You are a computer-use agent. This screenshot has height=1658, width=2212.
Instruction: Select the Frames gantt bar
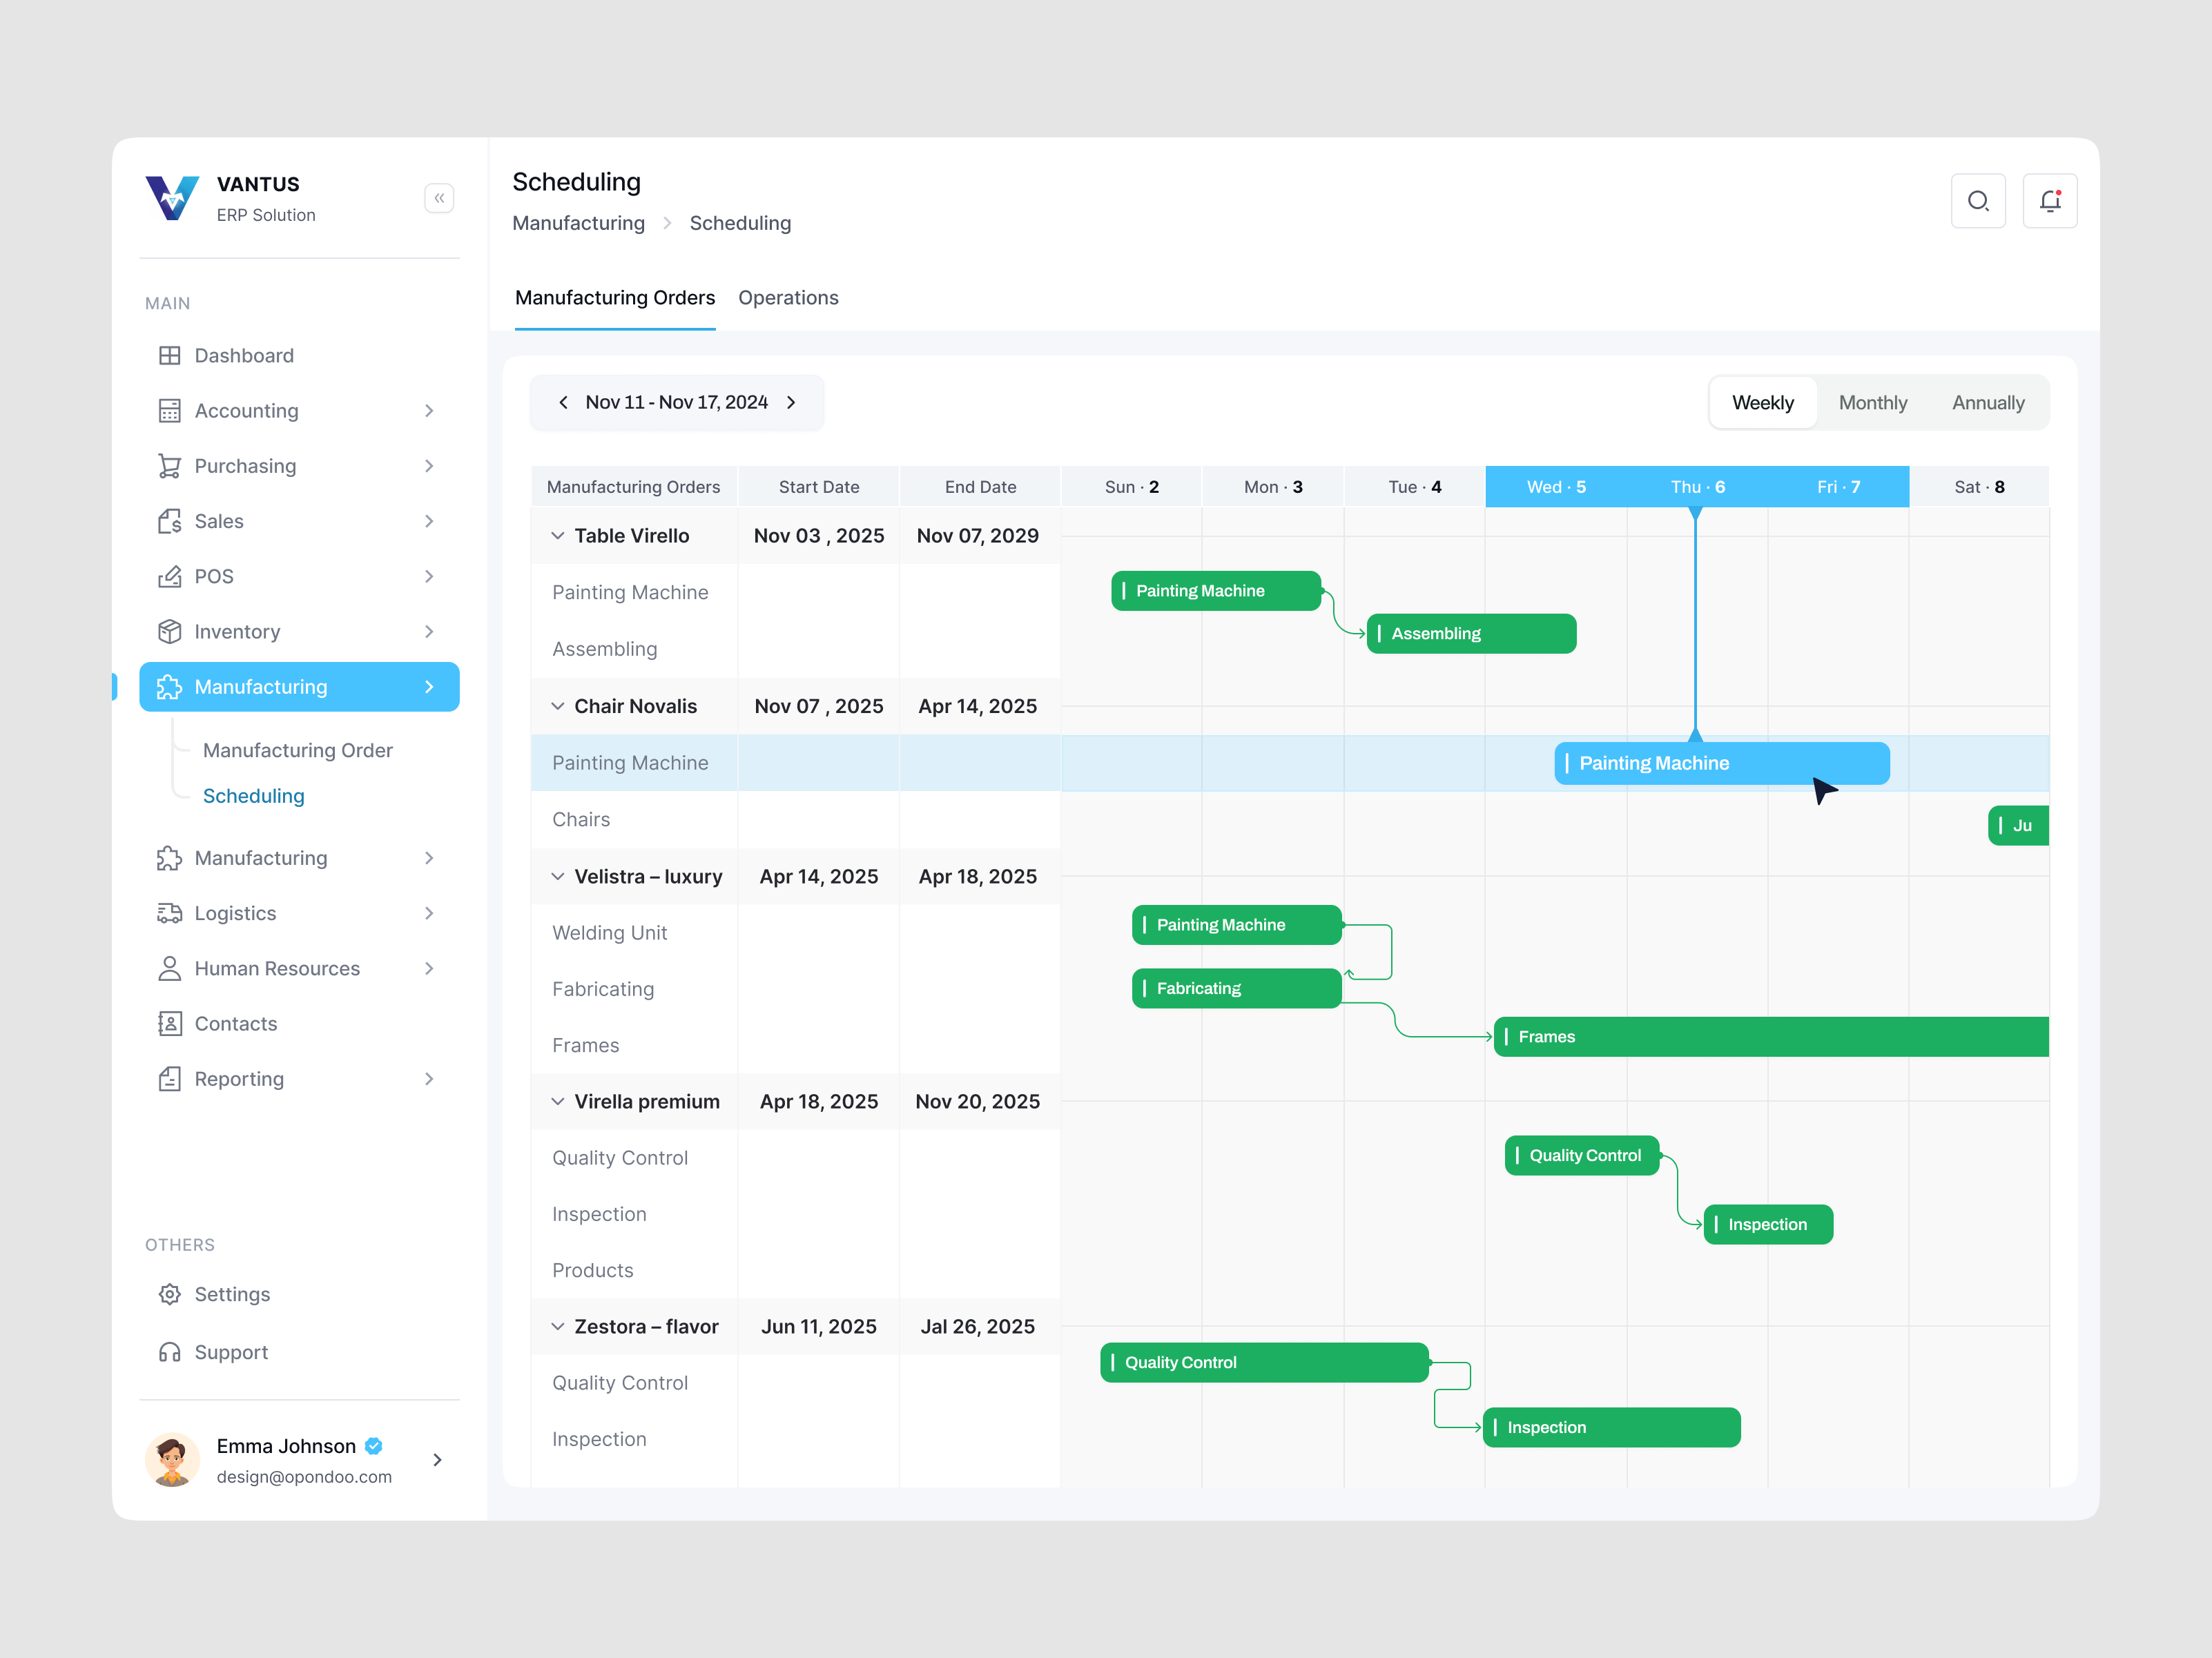1770,1037
